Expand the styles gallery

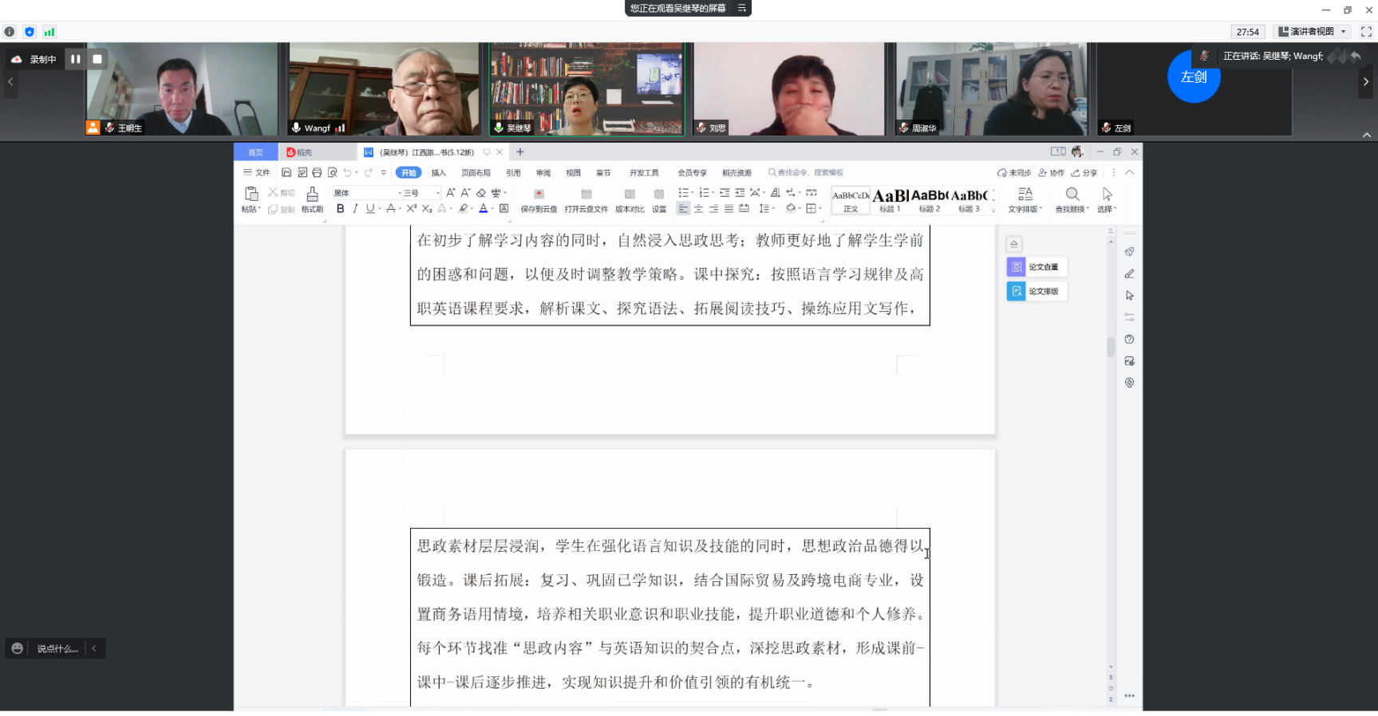(993, 210)
